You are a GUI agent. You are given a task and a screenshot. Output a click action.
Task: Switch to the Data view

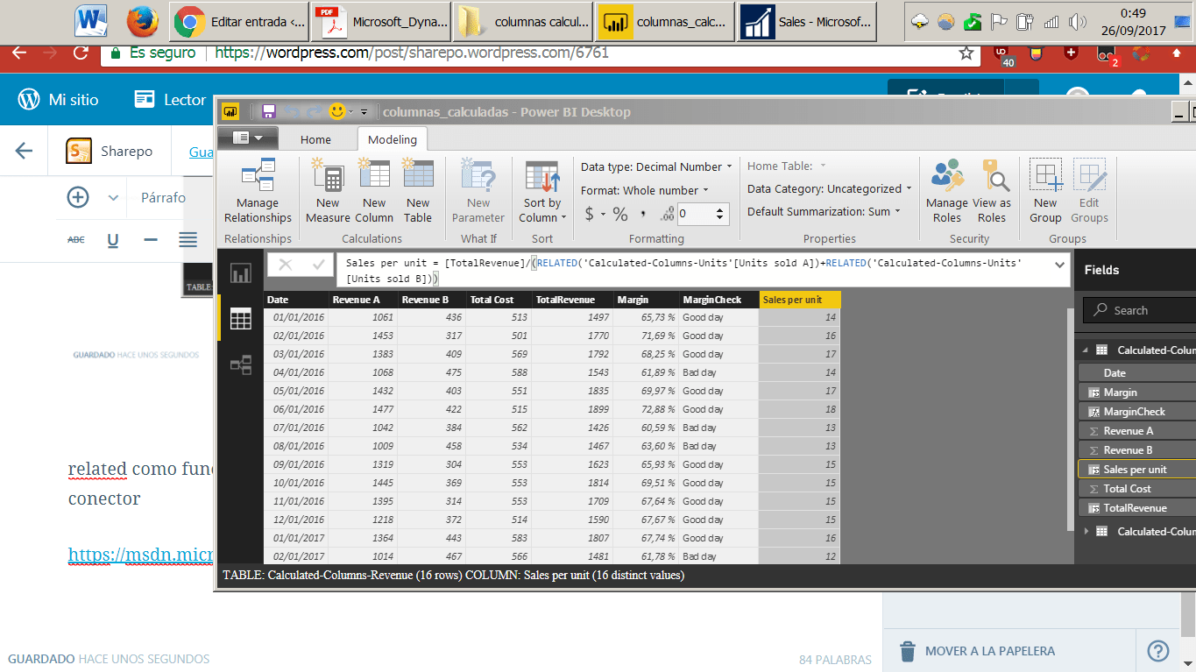[x=240, y=319]
